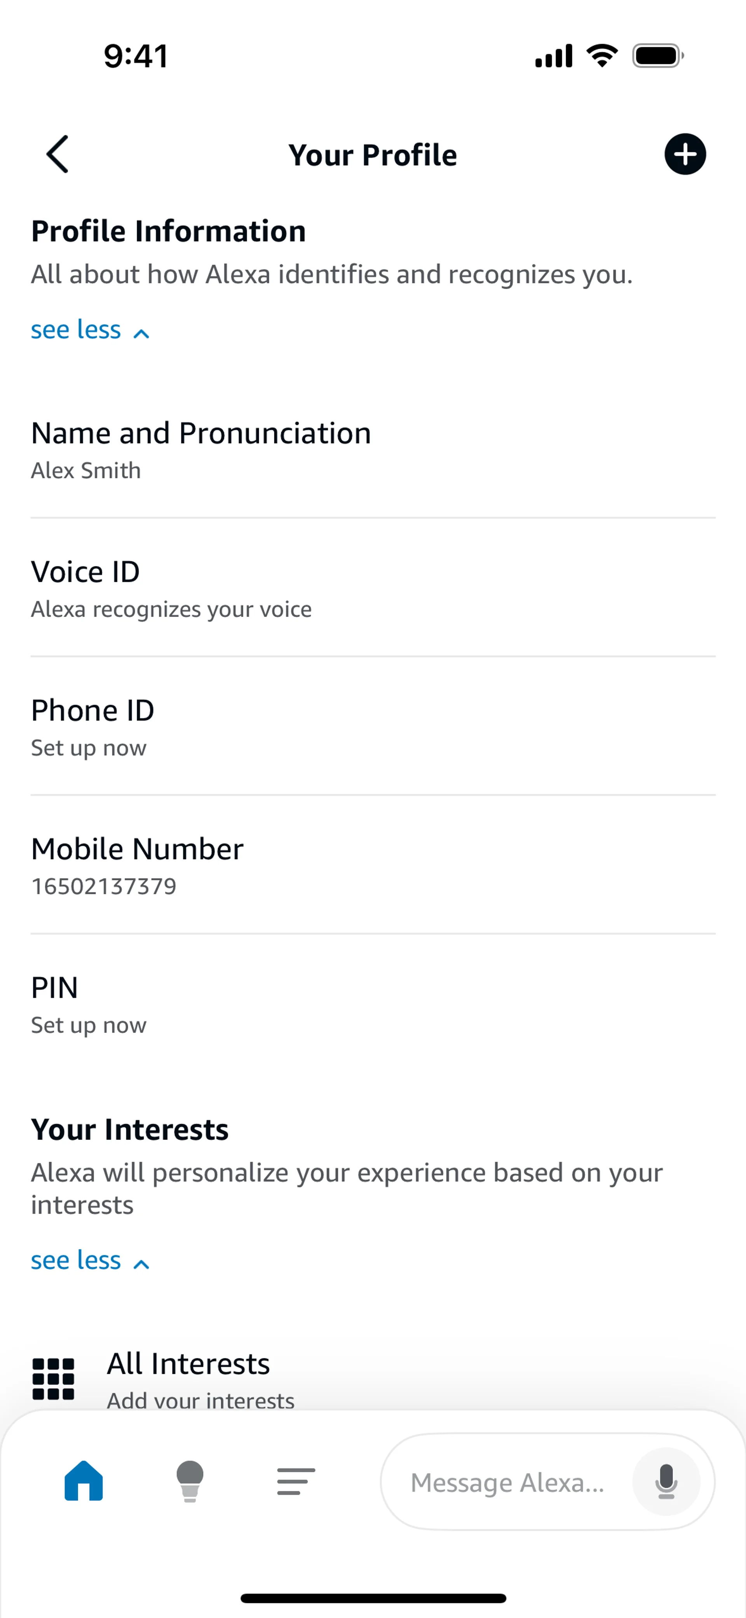Tap the Wi-Fi status icon
Screen dimensions: 746x1618
(601, 56)
